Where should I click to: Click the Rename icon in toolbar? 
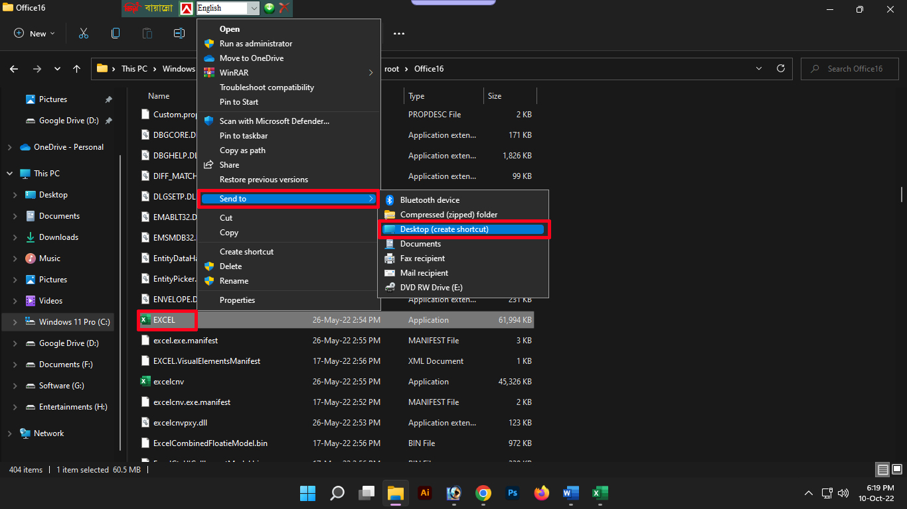tap(179, 33)
